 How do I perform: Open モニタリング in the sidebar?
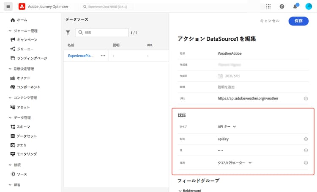(24, 154)
